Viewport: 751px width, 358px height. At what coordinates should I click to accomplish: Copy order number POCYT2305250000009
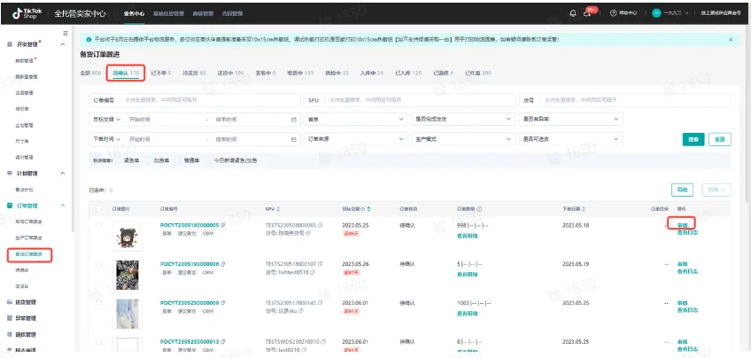(223, 303)
